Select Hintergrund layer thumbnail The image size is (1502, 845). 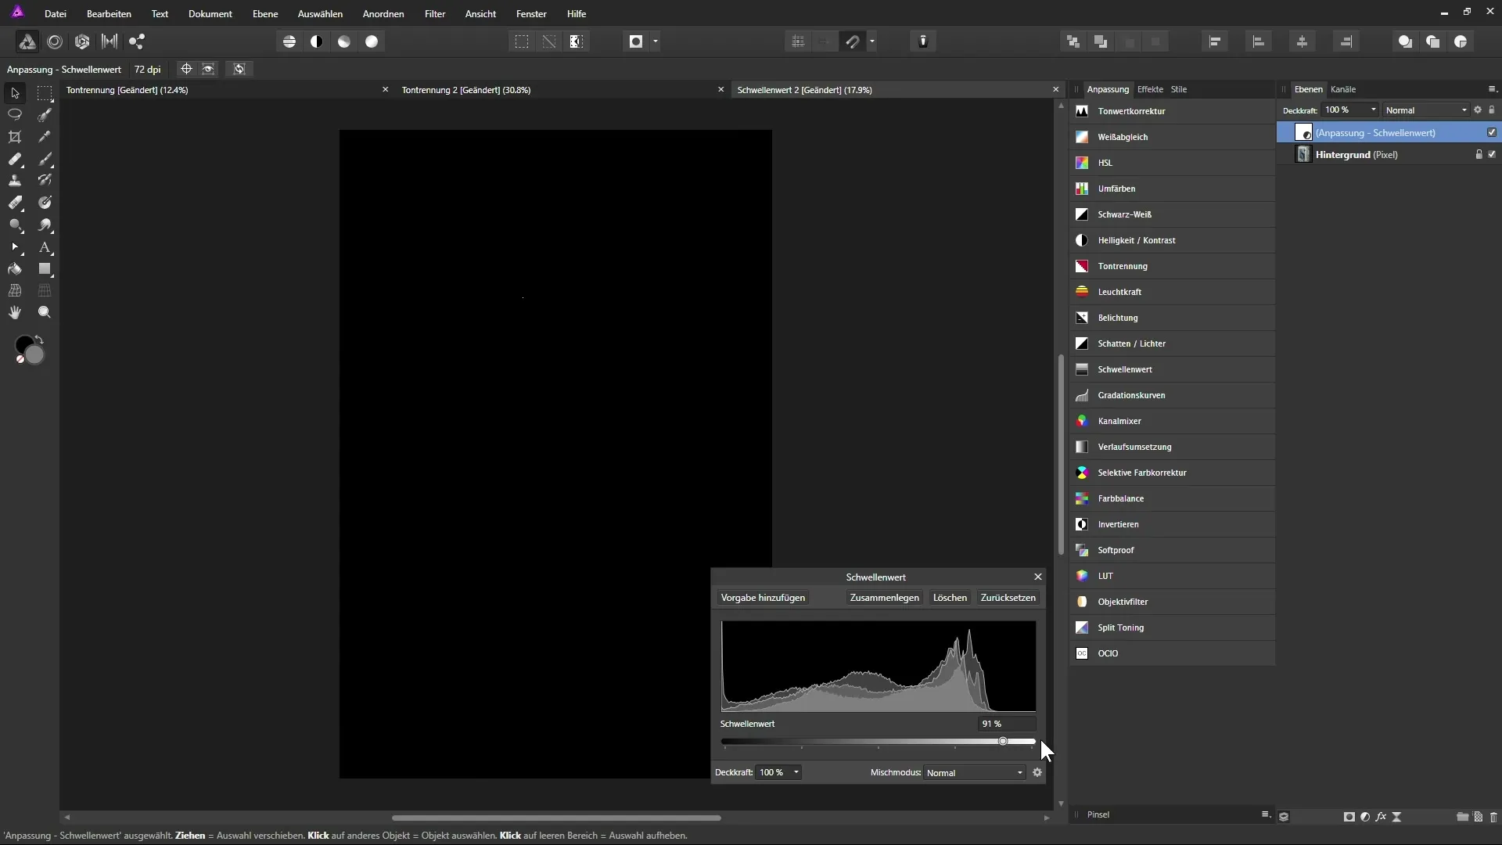pos(1303,154)
